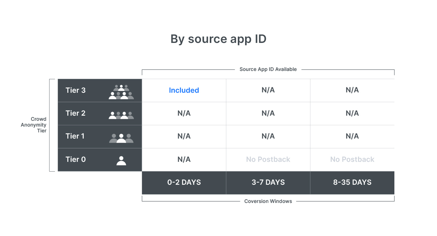Click the Source App ID Available label
437x236 pixels.
click(x=268, y=69)
